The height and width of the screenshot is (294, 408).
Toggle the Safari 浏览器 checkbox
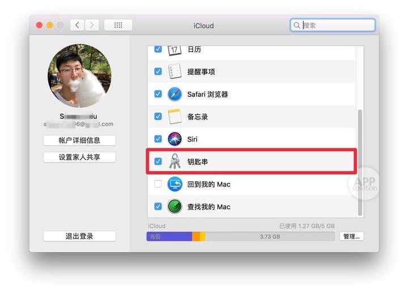coord(158,94)
